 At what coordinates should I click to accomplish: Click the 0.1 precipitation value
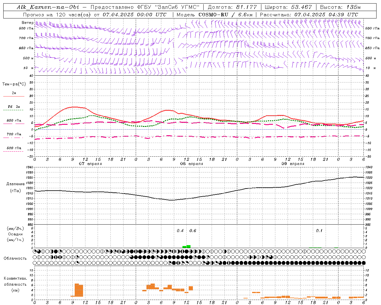(x=319, y=231)
